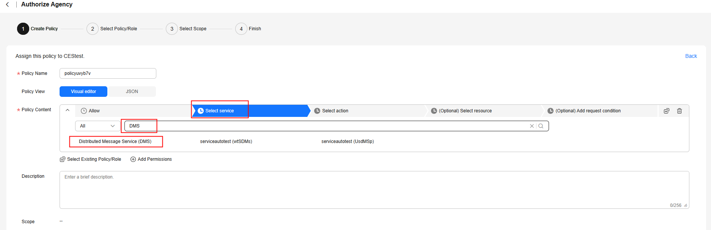The image size is (711, 230).
Task: Clear the DMS search text
Action: pyautogui.click(x=532, y=126)
